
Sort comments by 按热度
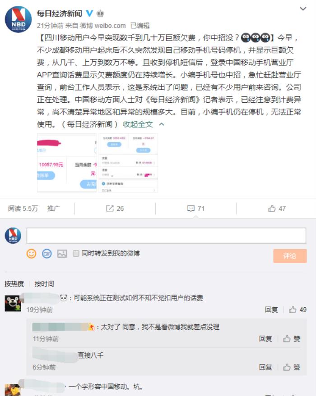tap(14, 284)
